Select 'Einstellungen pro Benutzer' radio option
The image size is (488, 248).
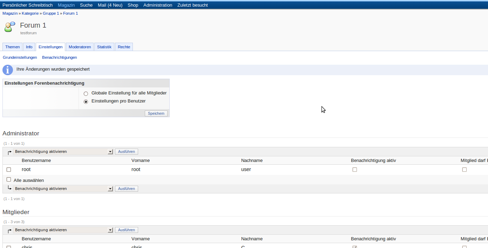click(x=86, y=101)
